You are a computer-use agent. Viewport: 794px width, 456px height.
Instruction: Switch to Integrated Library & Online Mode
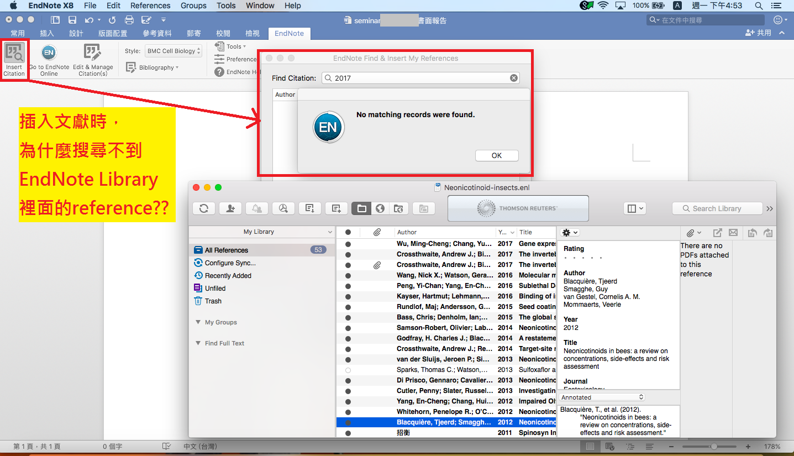click(x=398, y=208)
